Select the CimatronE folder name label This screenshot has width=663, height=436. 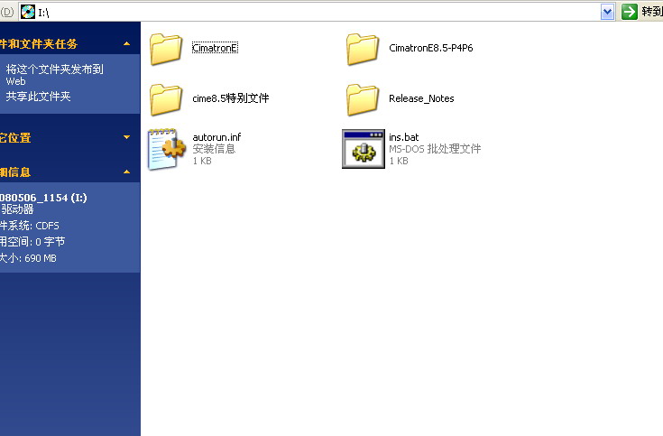215,48
